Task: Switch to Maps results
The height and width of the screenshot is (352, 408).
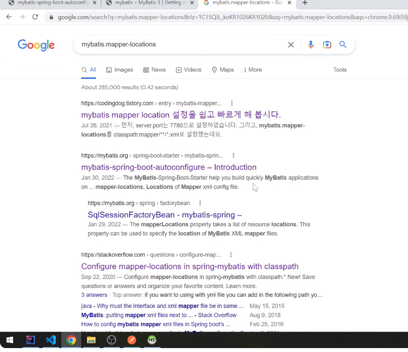Action: (223, 70)
